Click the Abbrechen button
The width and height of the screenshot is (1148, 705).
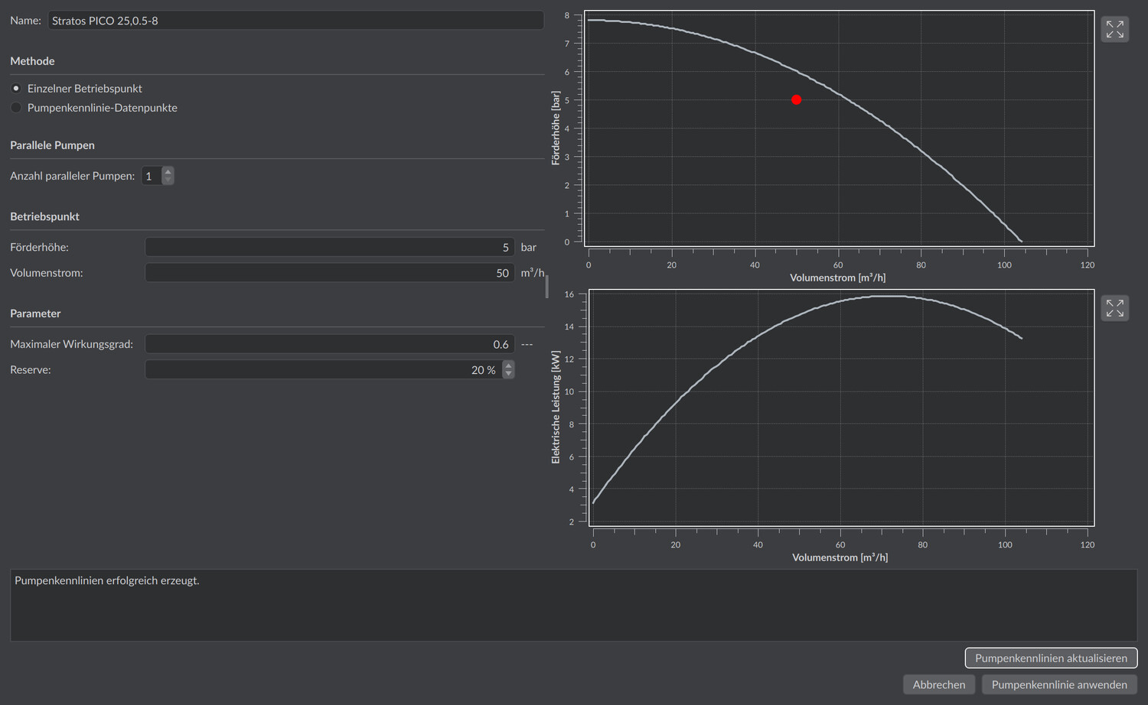click(x=939, y=684)
